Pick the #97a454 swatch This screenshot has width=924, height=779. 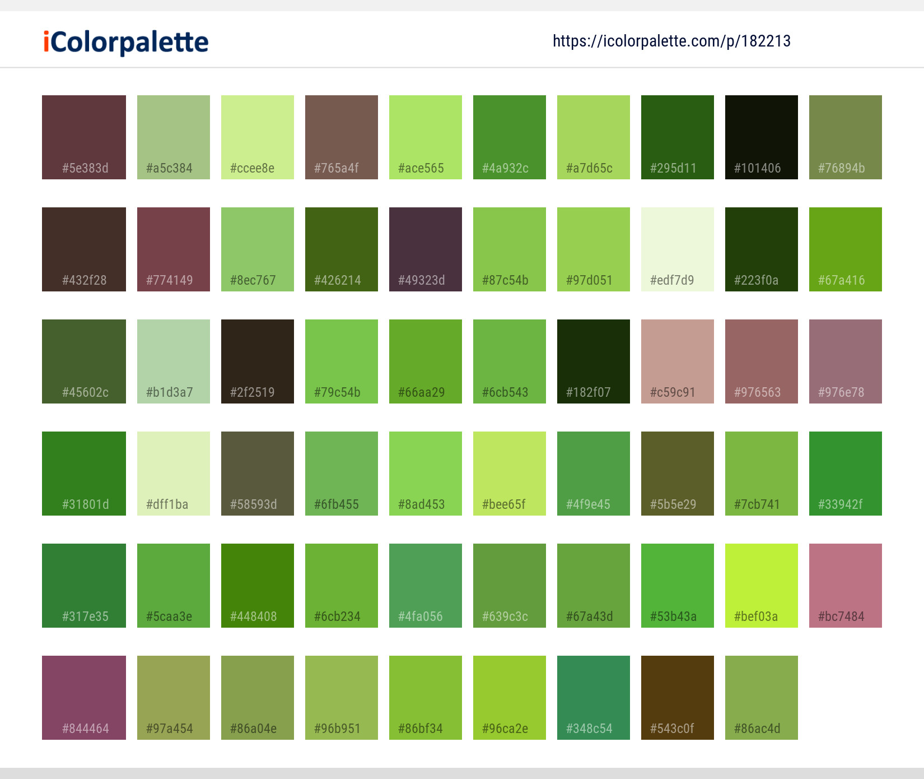click(174, 698)
